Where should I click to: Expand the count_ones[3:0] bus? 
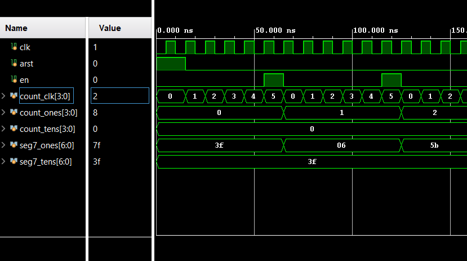tap(3, 112)
